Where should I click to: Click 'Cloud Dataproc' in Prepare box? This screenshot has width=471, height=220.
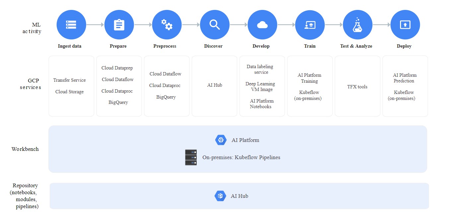pos(117,91)
